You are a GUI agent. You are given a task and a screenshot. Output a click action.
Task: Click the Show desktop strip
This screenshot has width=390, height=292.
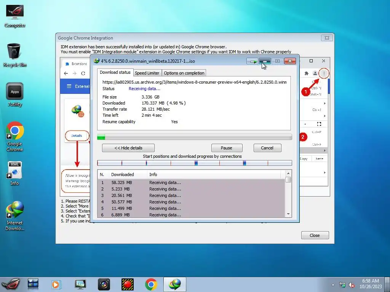(387, 284)
